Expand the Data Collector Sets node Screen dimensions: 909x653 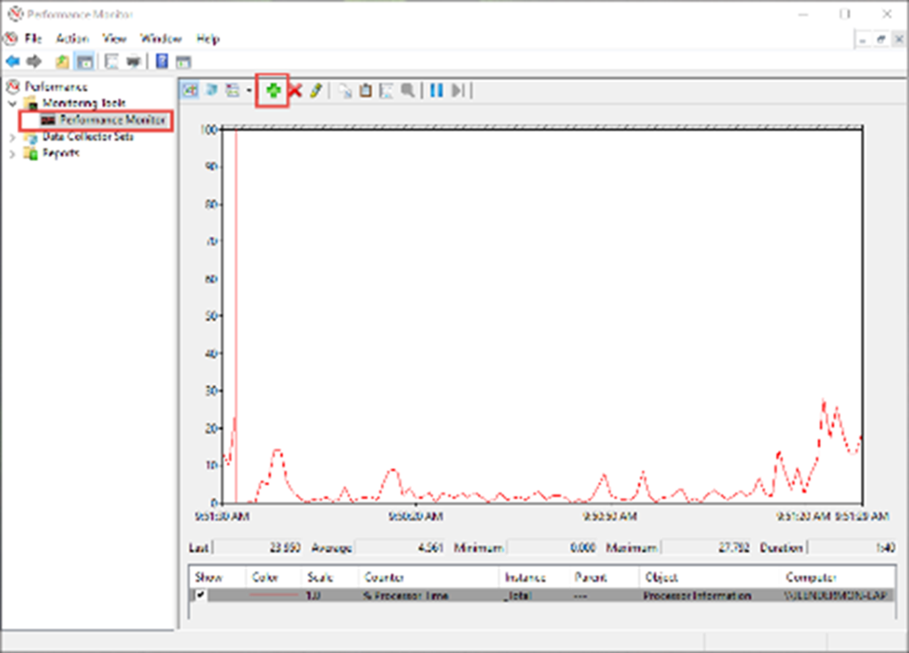[12, 137]
